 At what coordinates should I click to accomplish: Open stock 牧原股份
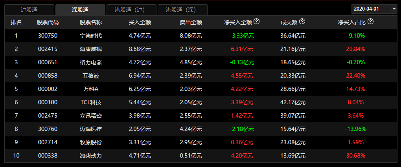91,142
